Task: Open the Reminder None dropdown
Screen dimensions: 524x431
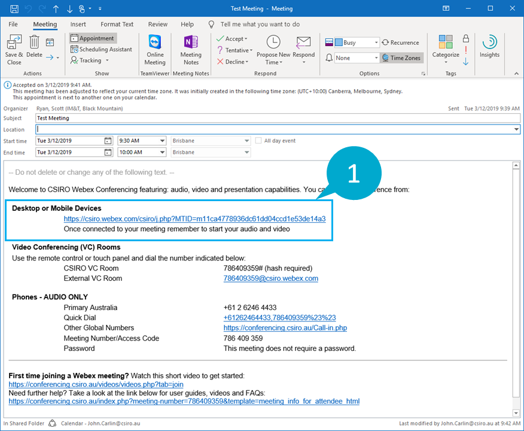Action: 376,58
